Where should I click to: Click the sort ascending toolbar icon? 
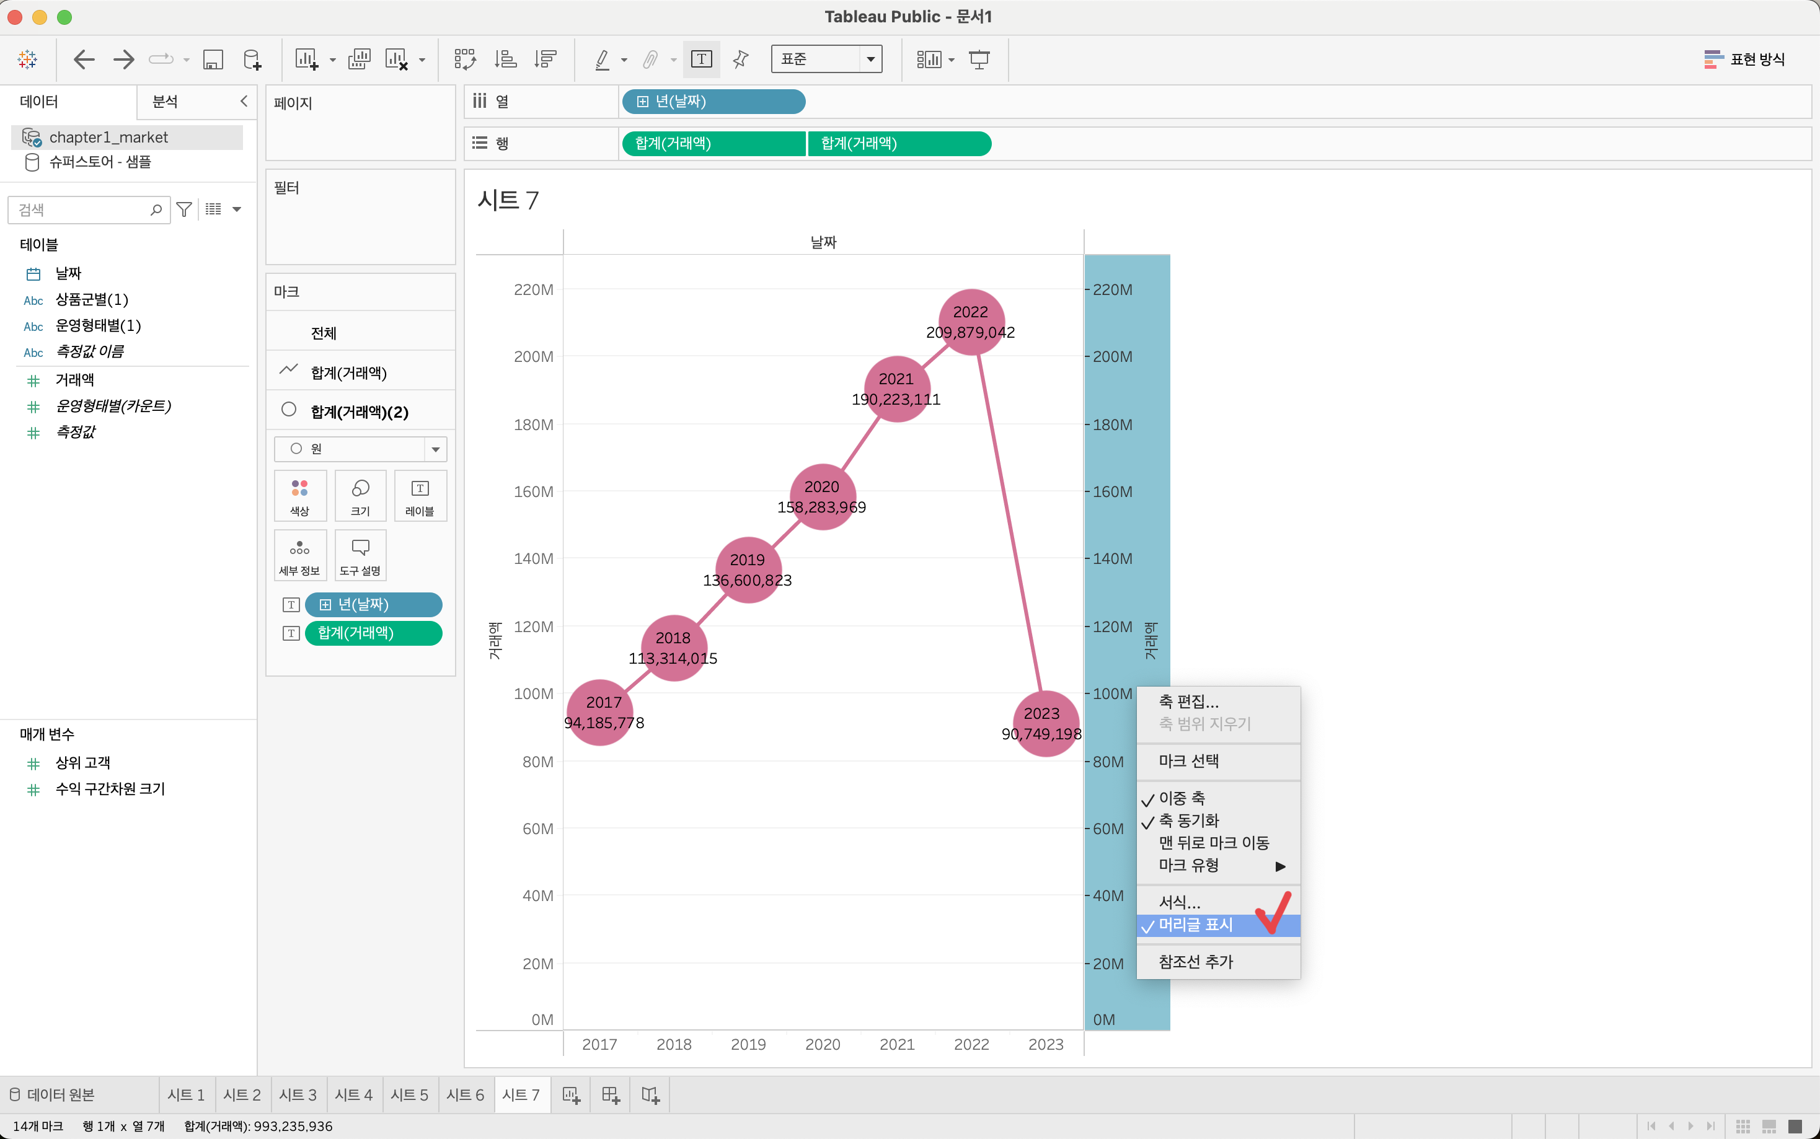[505, 59]
